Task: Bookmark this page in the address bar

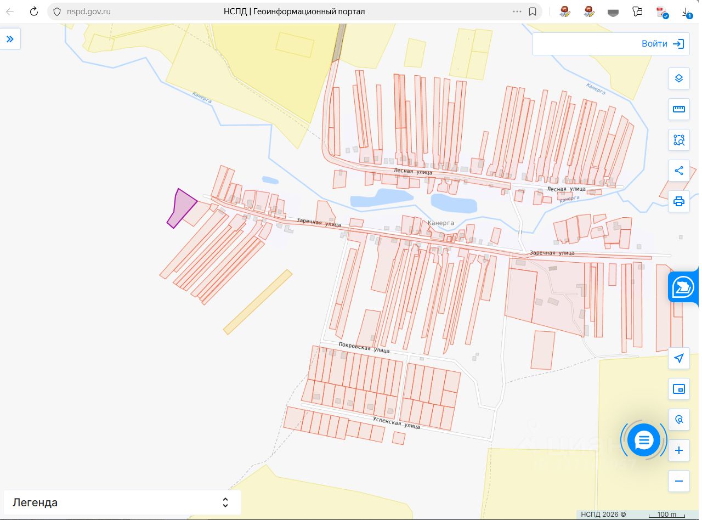Action: [532, 12]
